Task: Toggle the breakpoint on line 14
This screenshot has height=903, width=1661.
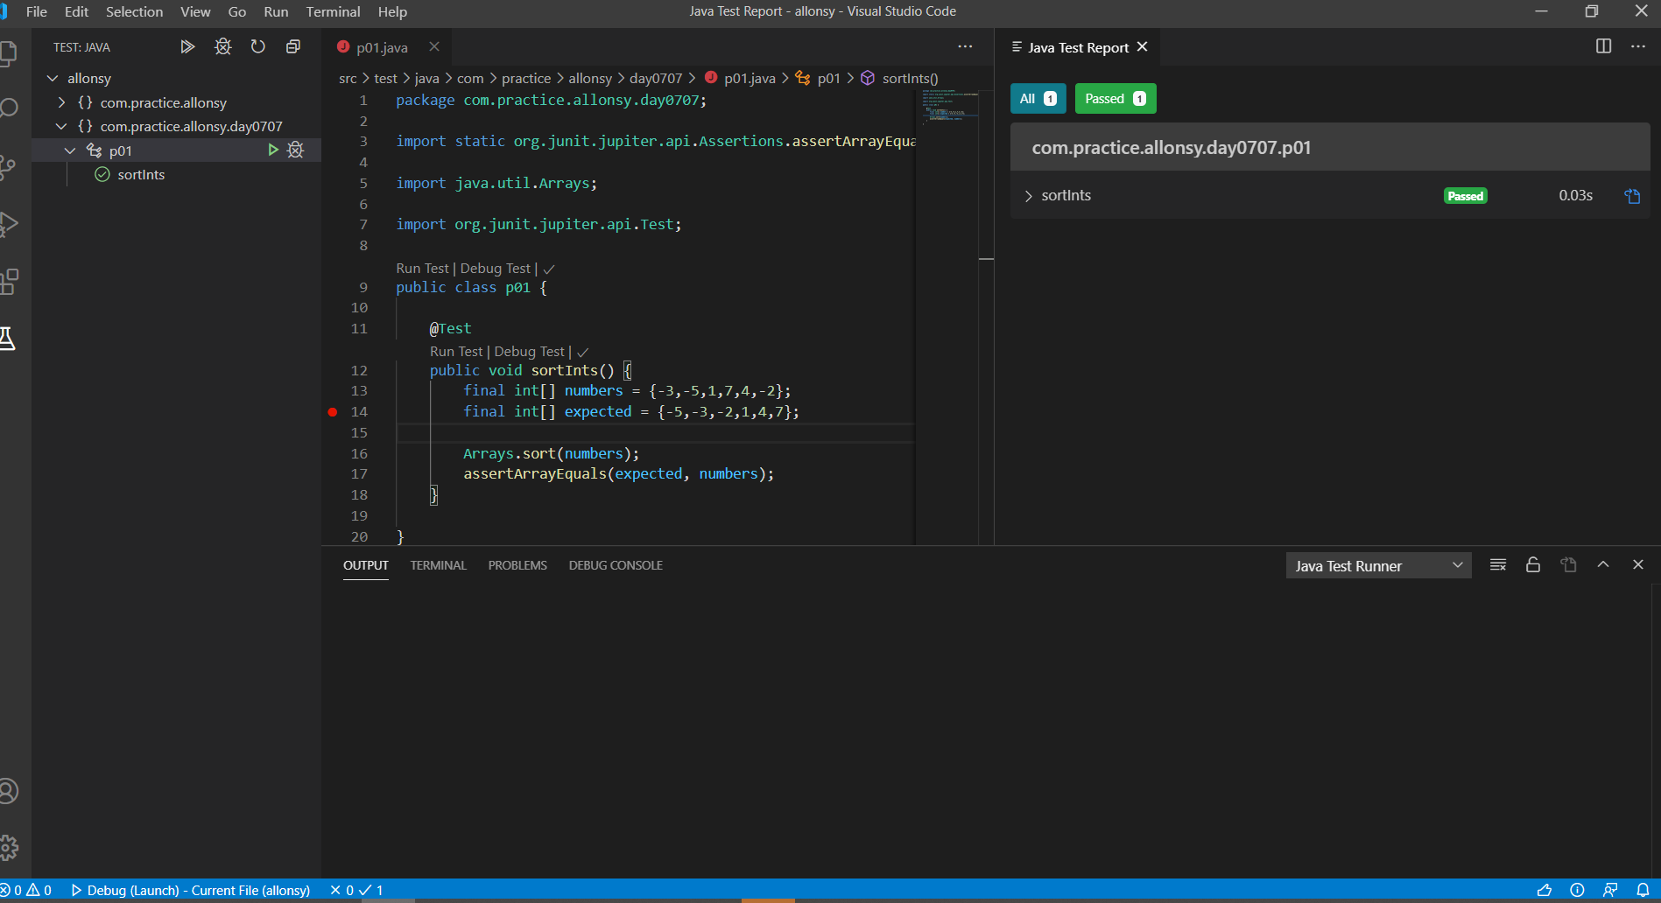Action: (x=333, y=412)
